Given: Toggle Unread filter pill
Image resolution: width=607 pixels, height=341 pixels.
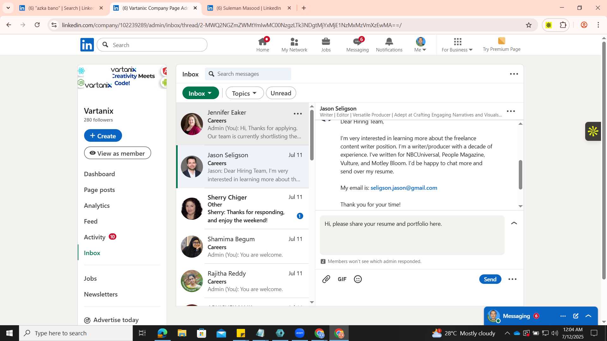Looking at the screenshot, I should pyautogui.click(x=281, y=93).
